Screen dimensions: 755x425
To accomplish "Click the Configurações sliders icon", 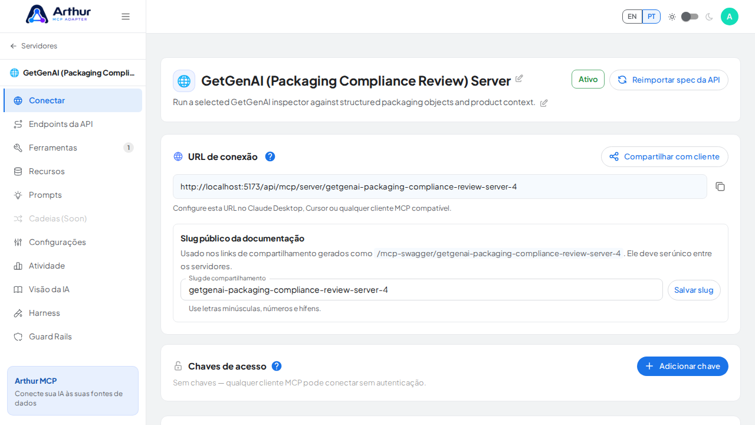I will point(18,242).
